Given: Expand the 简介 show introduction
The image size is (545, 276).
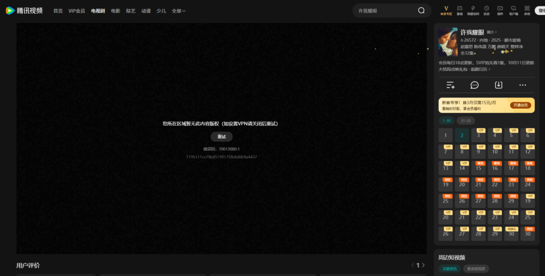Looking at the screenshot, I should [491, 32].
